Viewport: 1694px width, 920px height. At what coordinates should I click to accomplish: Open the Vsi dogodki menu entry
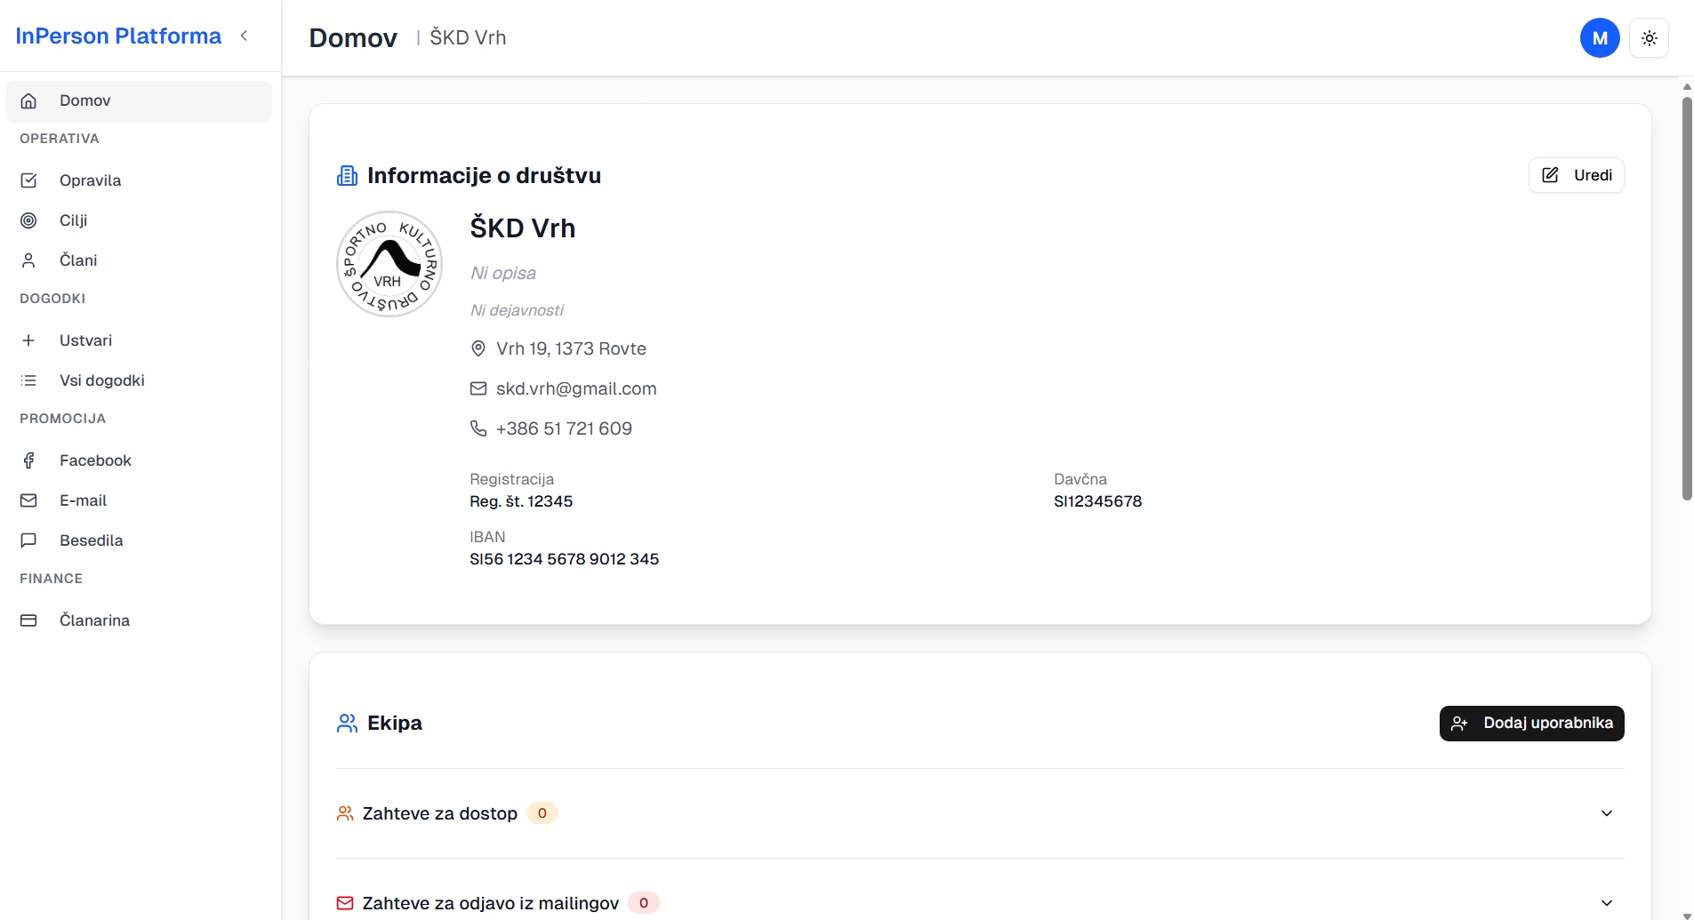(102, 380)
